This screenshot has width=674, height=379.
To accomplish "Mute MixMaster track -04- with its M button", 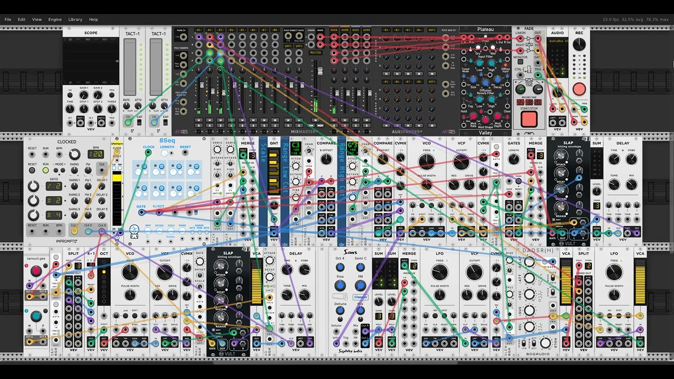I will click(x=232, y=120).
